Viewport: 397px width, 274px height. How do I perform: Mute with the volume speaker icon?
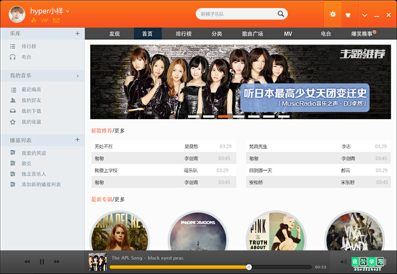pyautogui.click(x=343, y=261)
